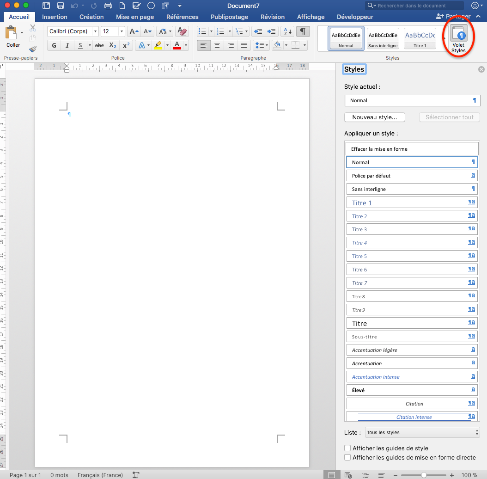Image resolution: width=487 pixels, height=479 pixels.
Task: Decrease paragraph indent icon
Action: (258, 31)
